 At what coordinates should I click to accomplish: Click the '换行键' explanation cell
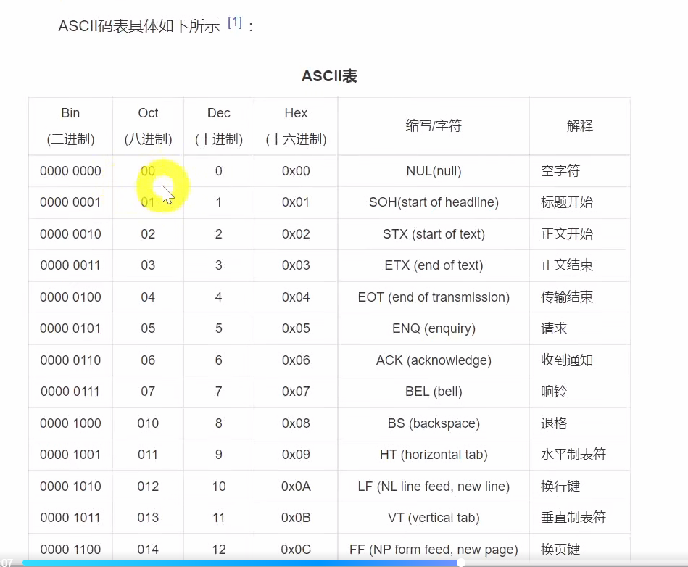pos(580,487)
